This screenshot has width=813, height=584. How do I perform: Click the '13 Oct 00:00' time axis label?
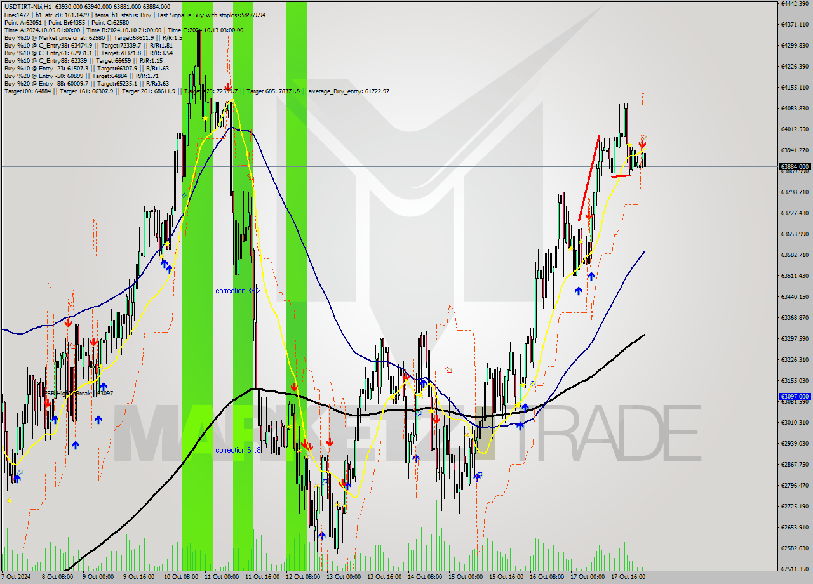tap(343, 577)
